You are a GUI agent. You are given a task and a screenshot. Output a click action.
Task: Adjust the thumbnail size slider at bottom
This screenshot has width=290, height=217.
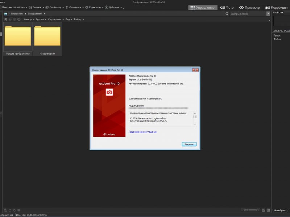pos(250,210)
